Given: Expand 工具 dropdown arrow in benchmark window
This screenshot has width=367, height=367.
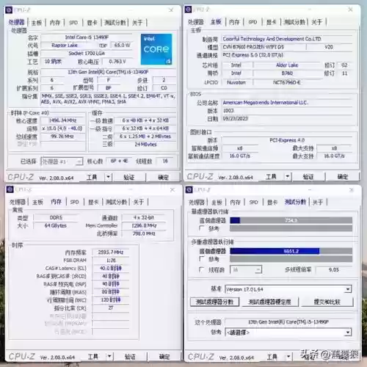Looking at the screenshot, I should [288, 357].
